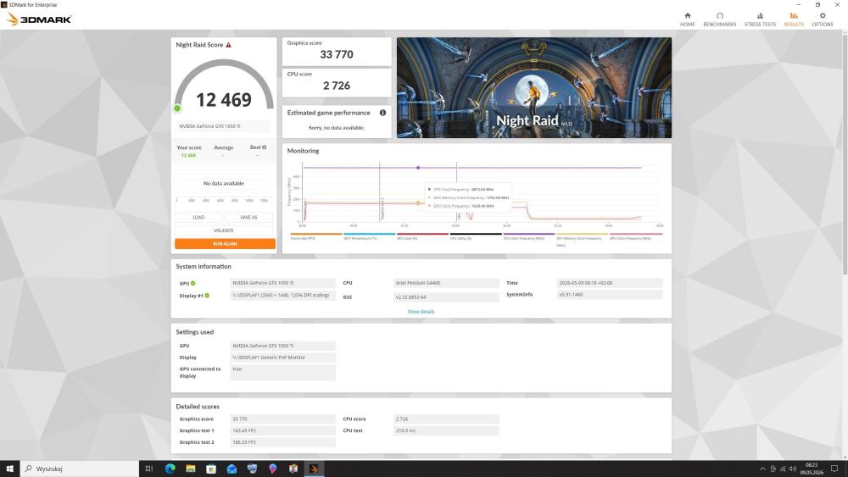Switch to the Results tab
848x477 pixels.
[x=794, y=19]
